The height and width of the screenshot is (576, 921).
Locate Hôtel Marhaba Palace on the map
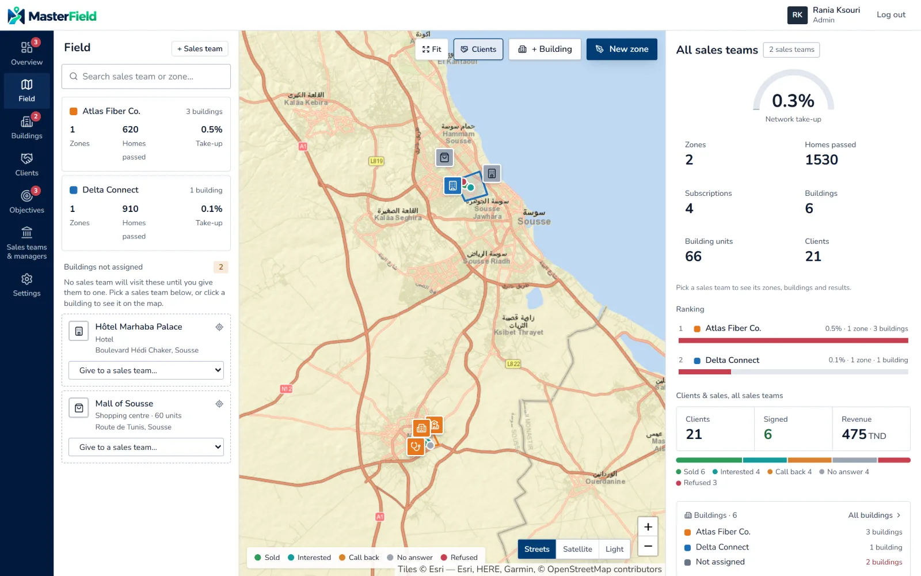click(x=219, y=327)
